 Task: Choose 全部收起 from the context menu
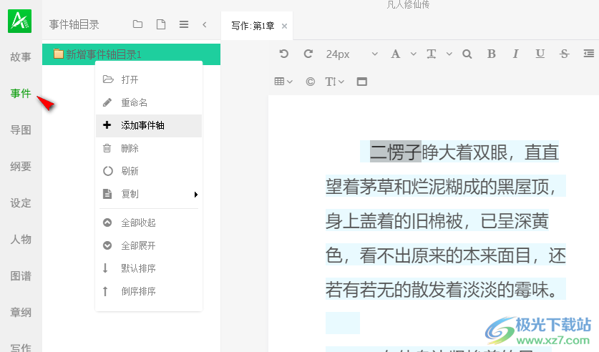pos(149,223)
